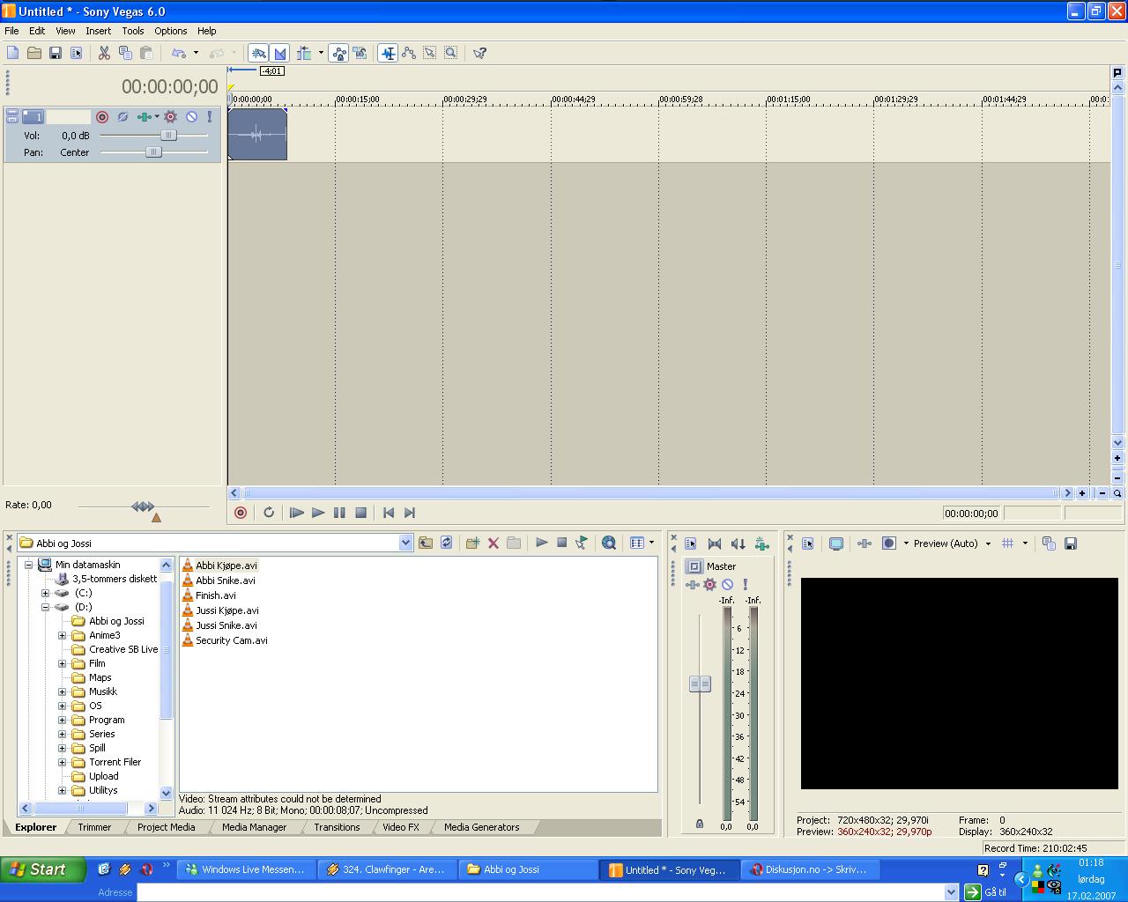Image resolution: width=1128 pixels, height=902 pixels.
Task: Open the File menu
Action: point(11,31)
